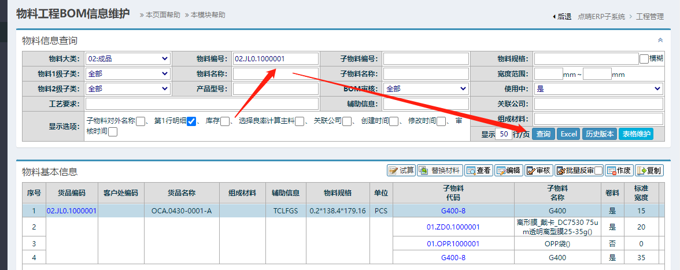The image size is (680, 270).
Task: Open 历史版本 history versions
Action: coord(600,134)
